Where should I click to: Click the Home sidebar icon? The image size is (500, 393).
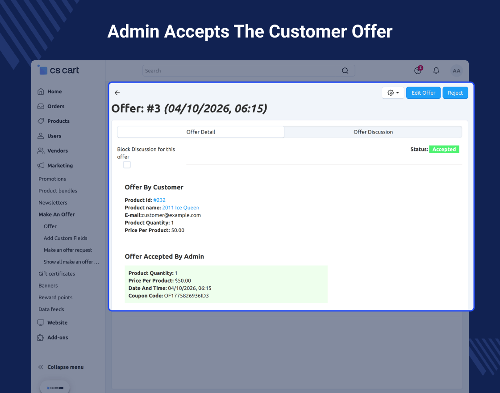(x=41, y=92)
